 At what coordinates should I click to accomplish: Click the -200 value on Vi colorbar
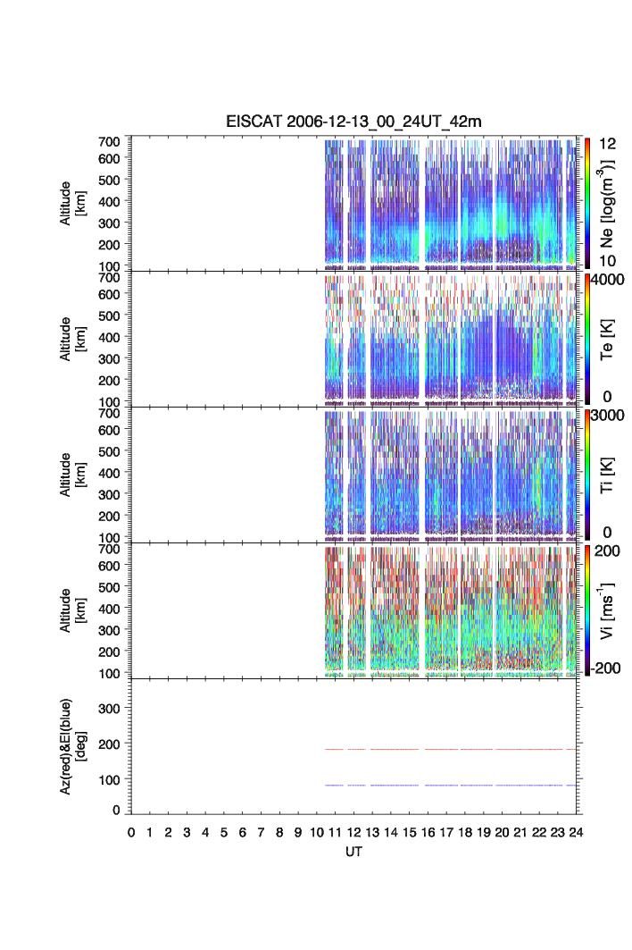607,668
